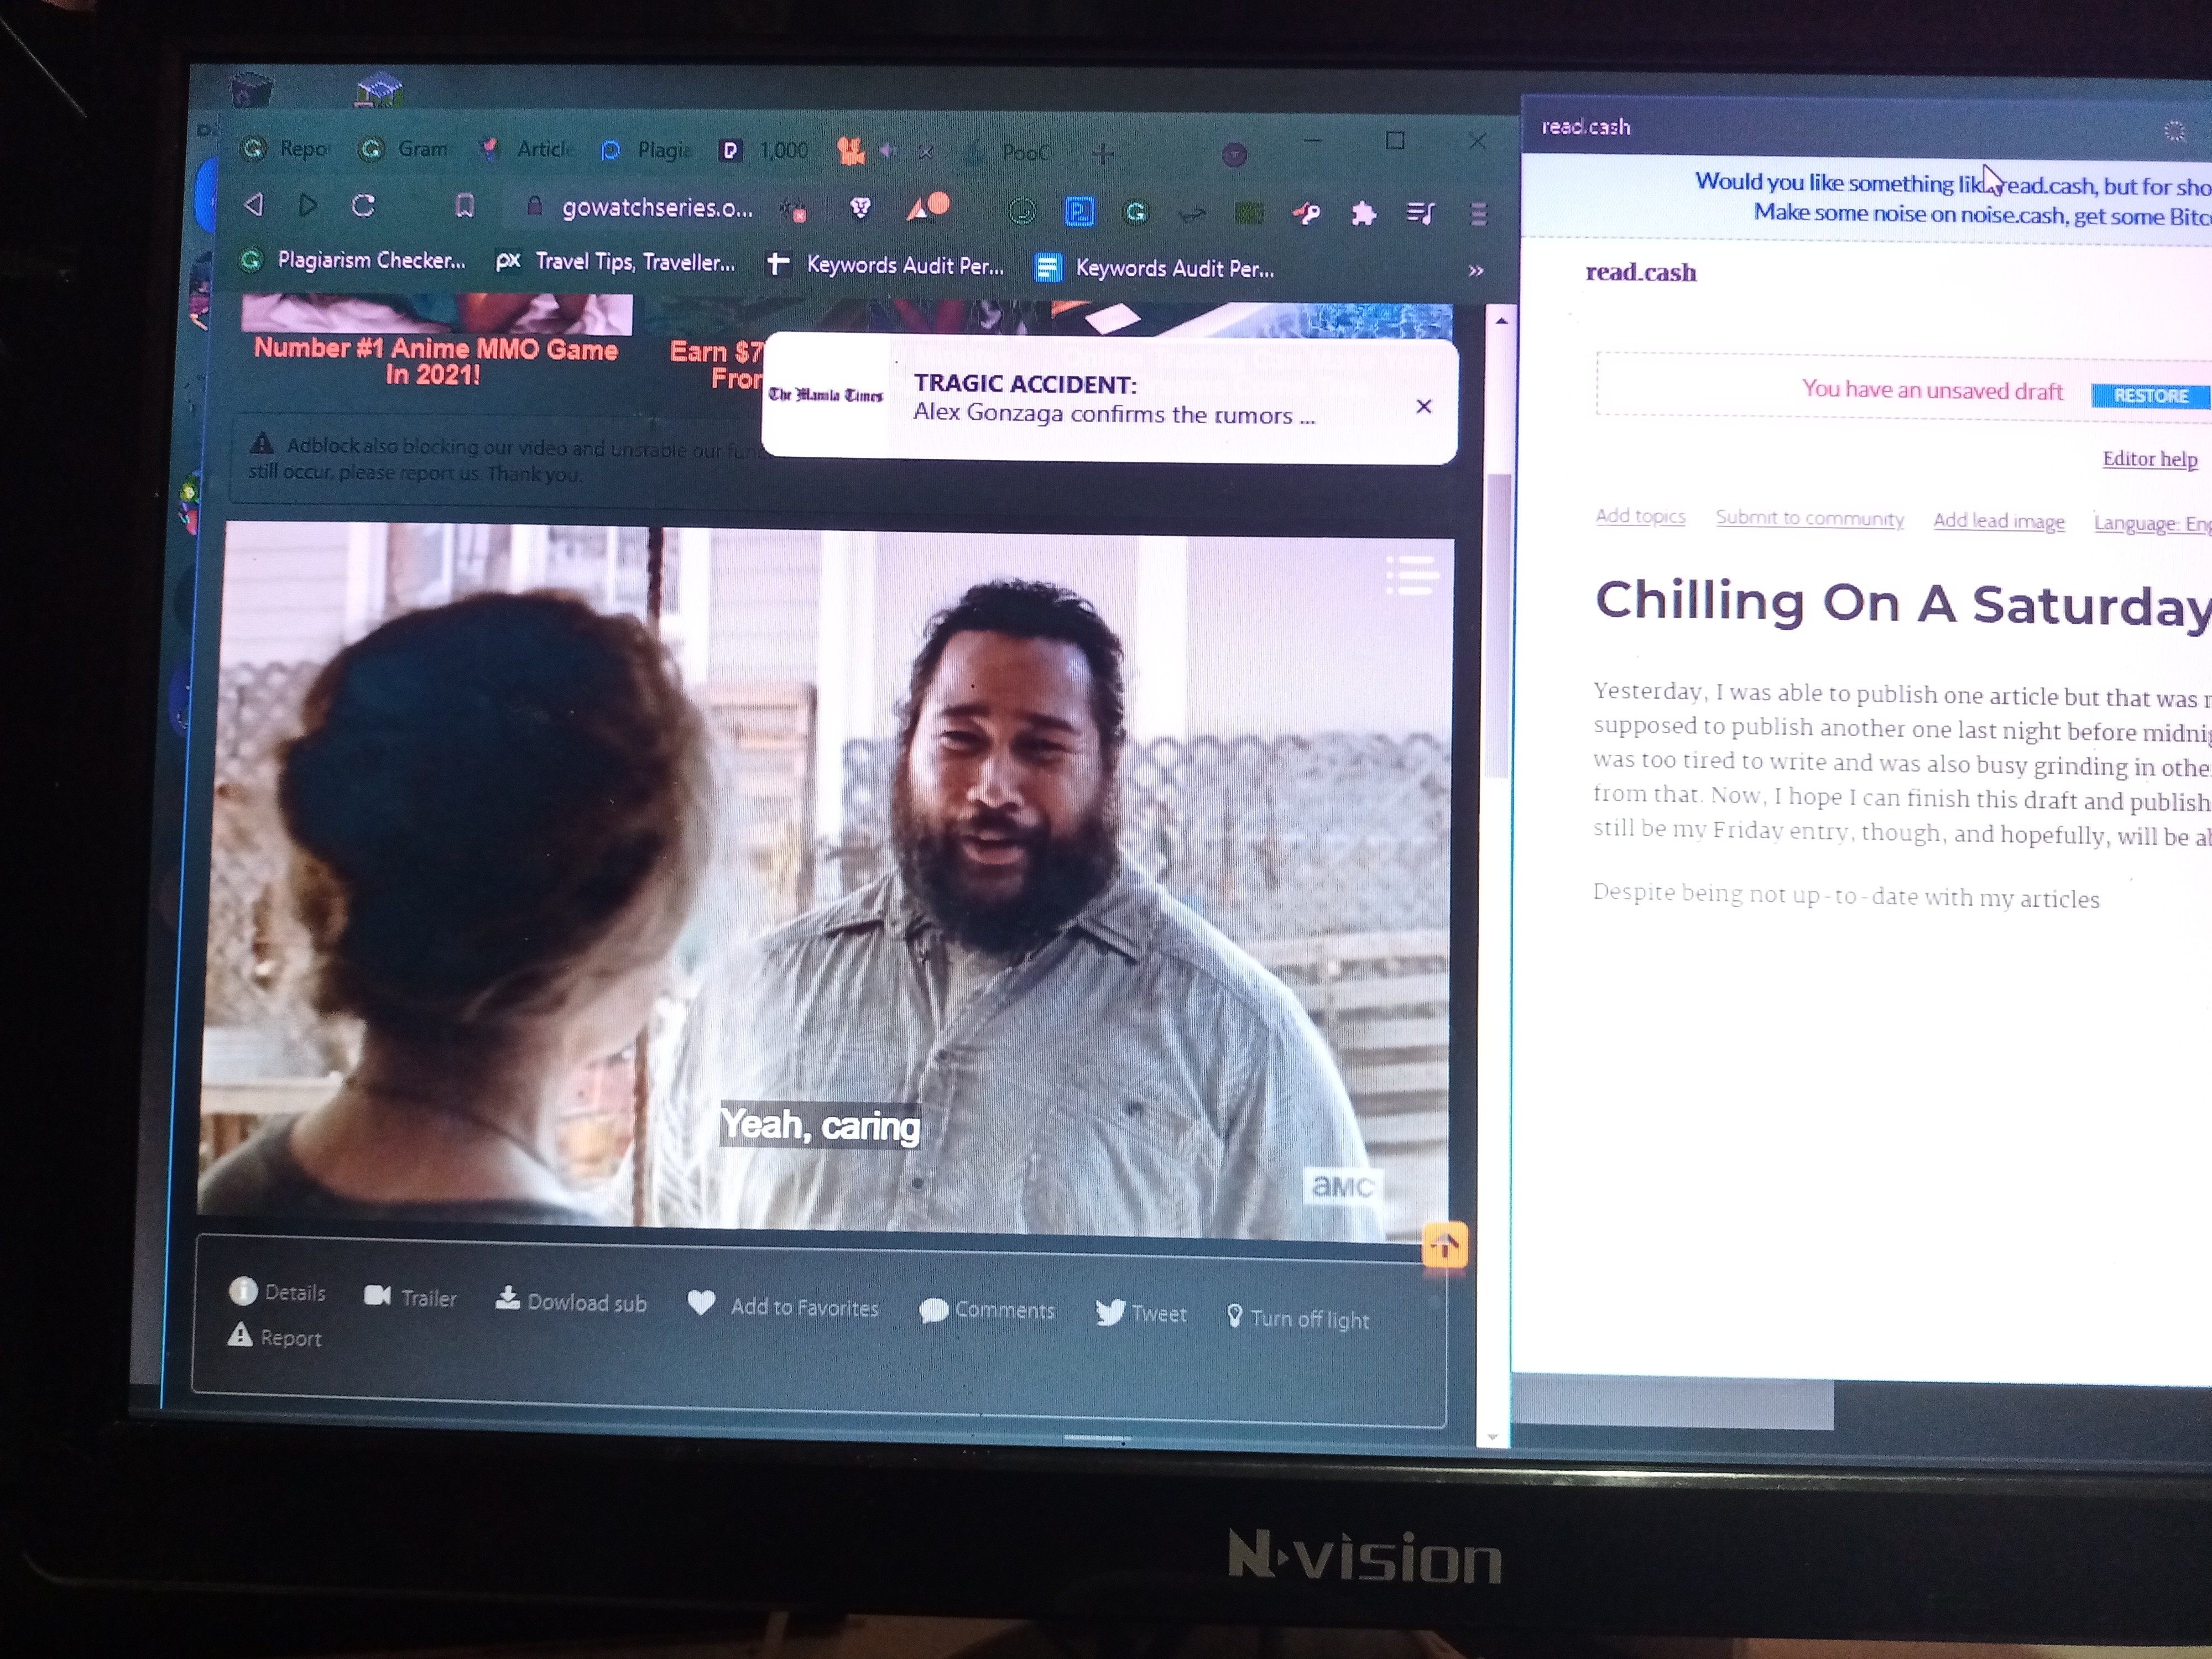Switch to the Repo tab

[x=286, y=149]
